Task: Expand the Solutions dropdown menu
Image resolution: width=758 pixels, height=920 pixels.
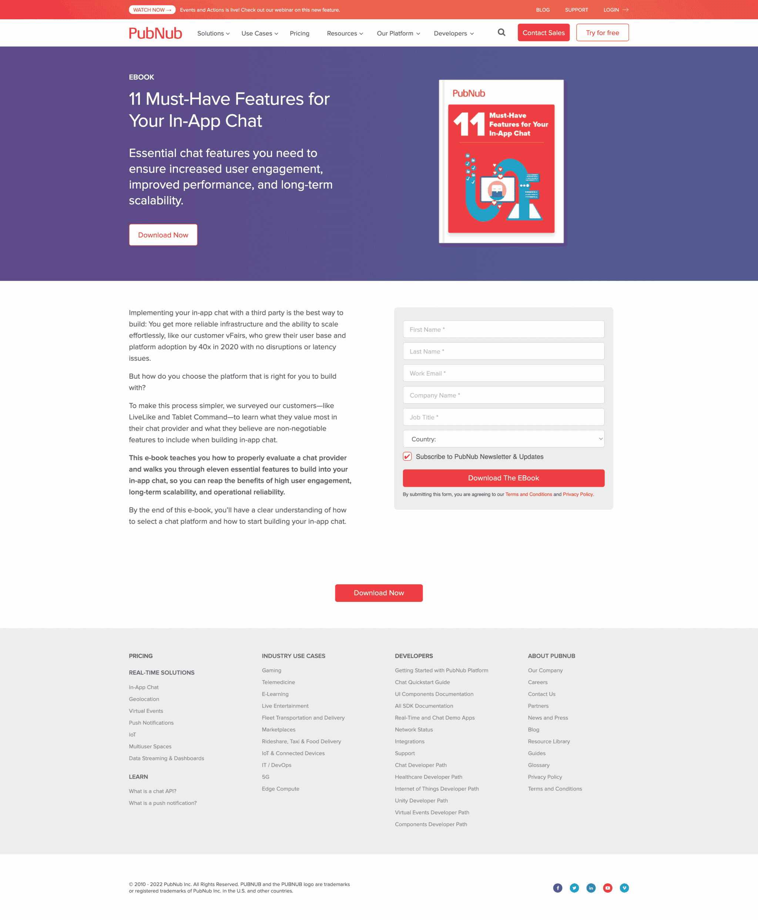Action: [x=214, y=33]
